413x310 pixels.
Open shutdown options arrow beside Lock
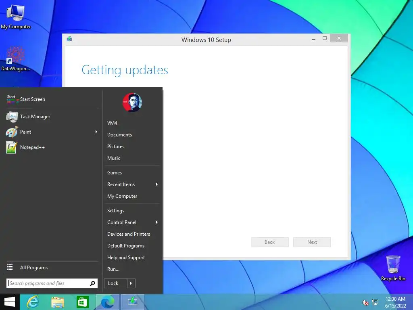coord(131,283)
